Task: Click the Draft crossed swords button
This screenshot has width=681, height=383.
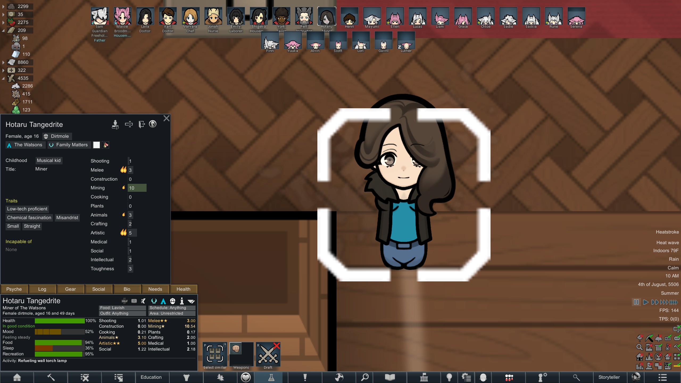Action: pyautogui.click(x=268, y=354)
